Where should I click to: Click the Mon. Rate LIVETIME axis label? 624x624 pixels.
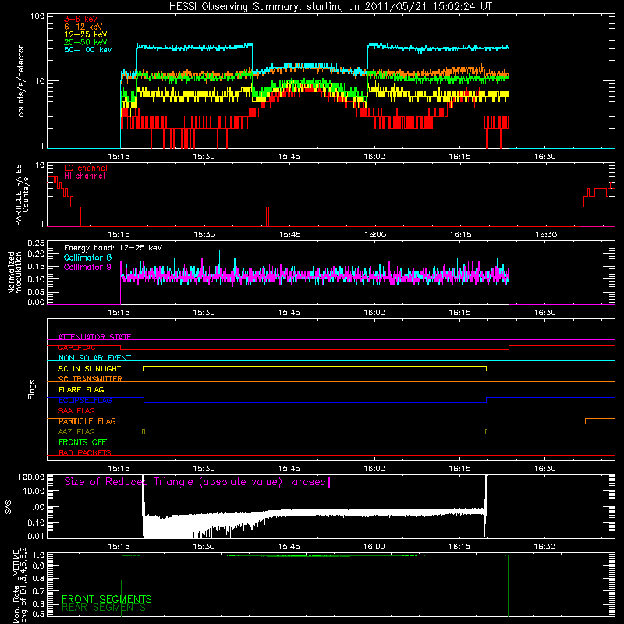(x=20, y=585)
